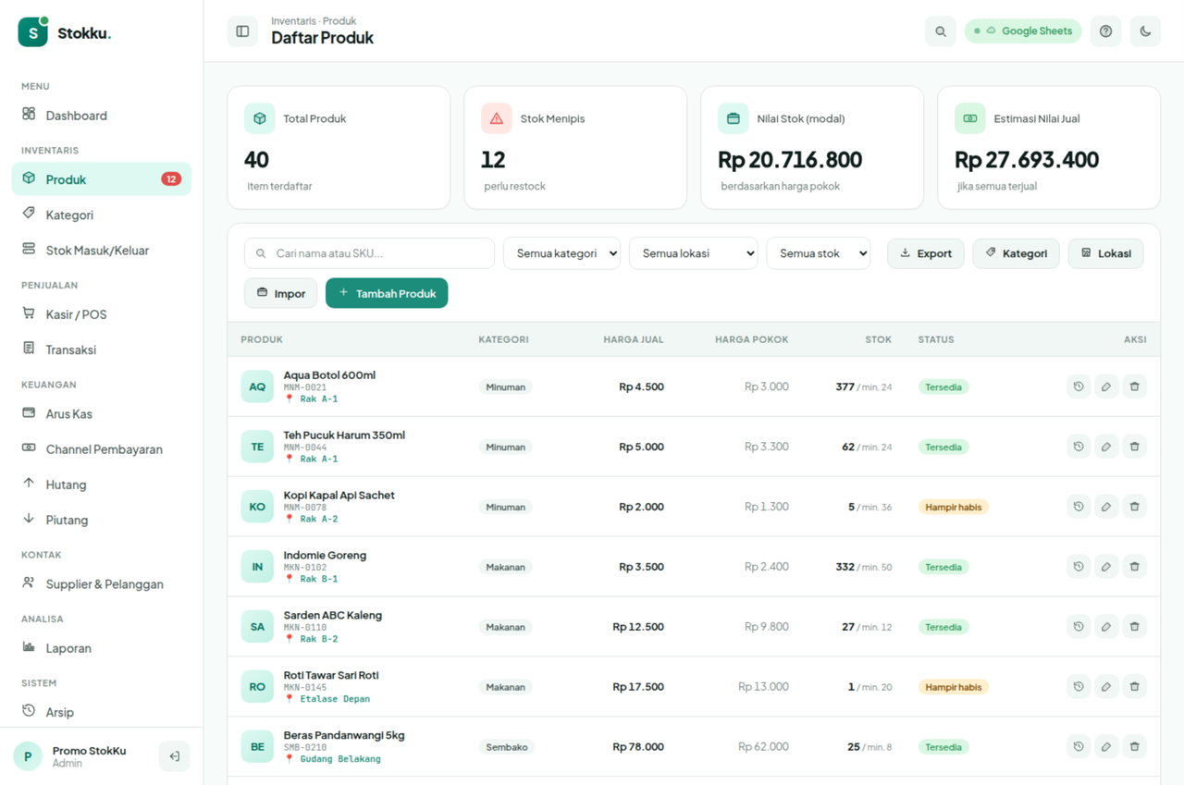Click the Google Sheets sync badge
Image resolution: width=1184 pixels, height=785 pixels.
pos(1023,31)
